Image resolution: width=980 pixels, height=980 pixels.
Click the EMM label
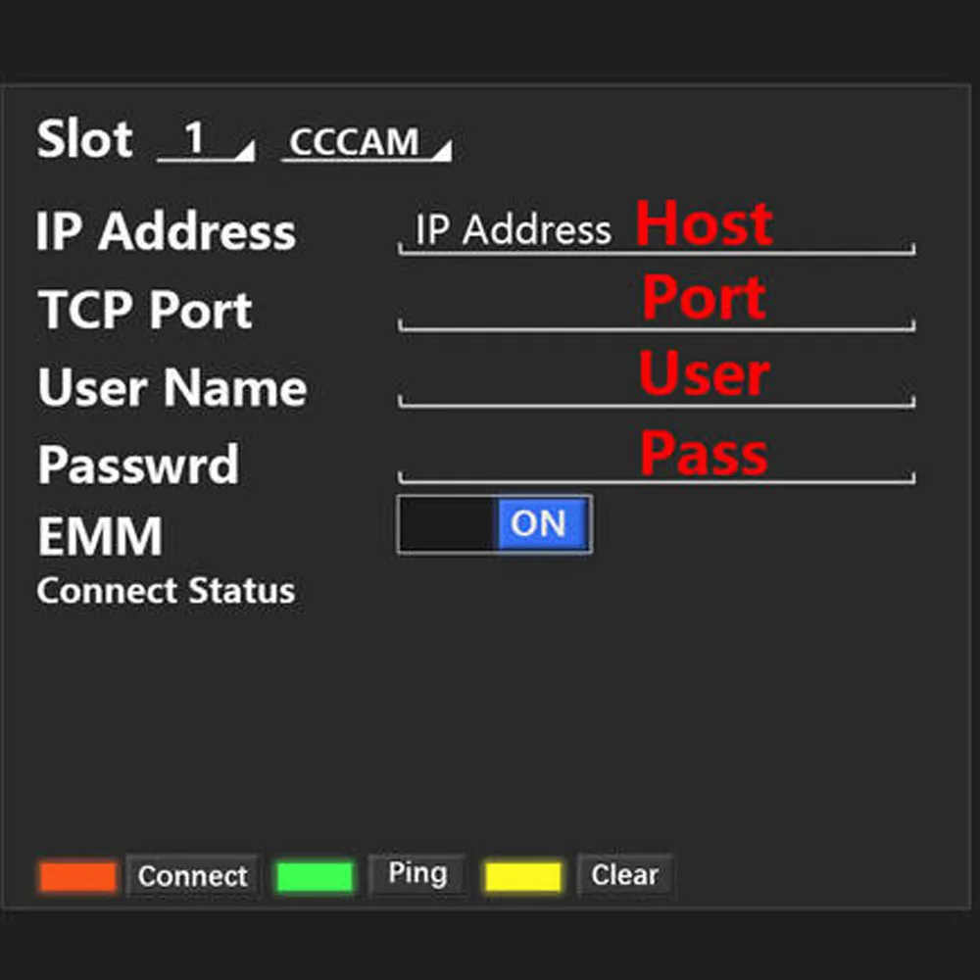(x=98, y=537)
